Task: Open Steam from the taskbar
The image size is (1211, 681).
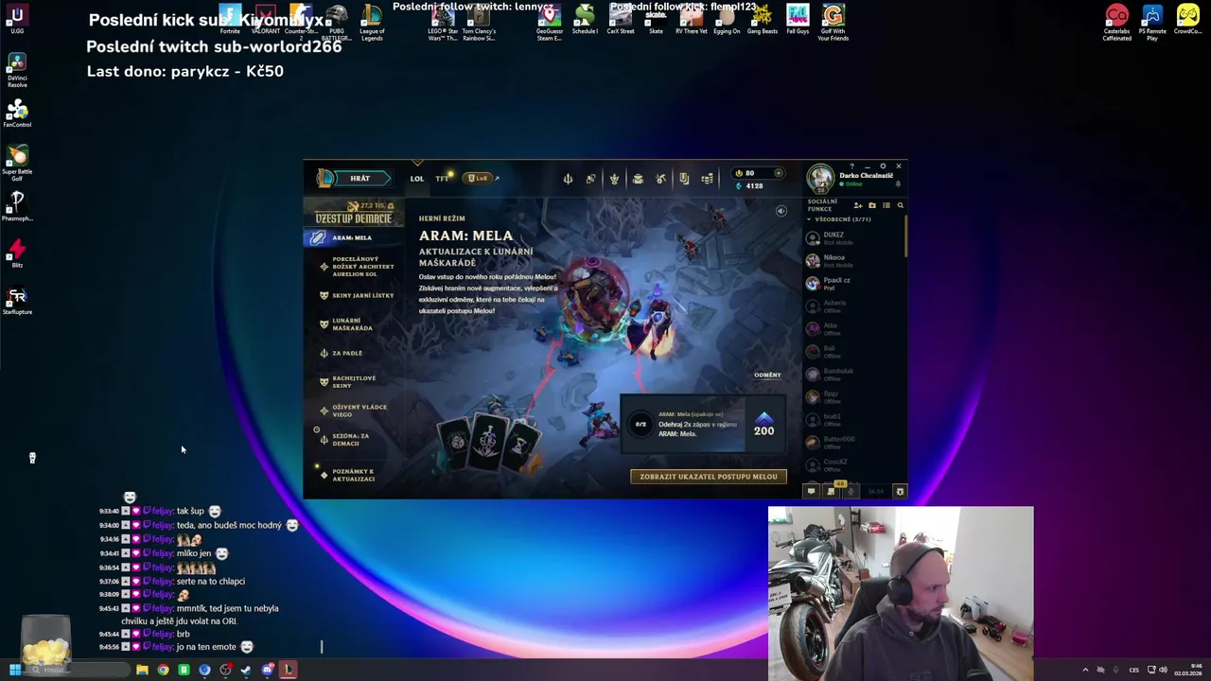Action: [x=246, y=670]
